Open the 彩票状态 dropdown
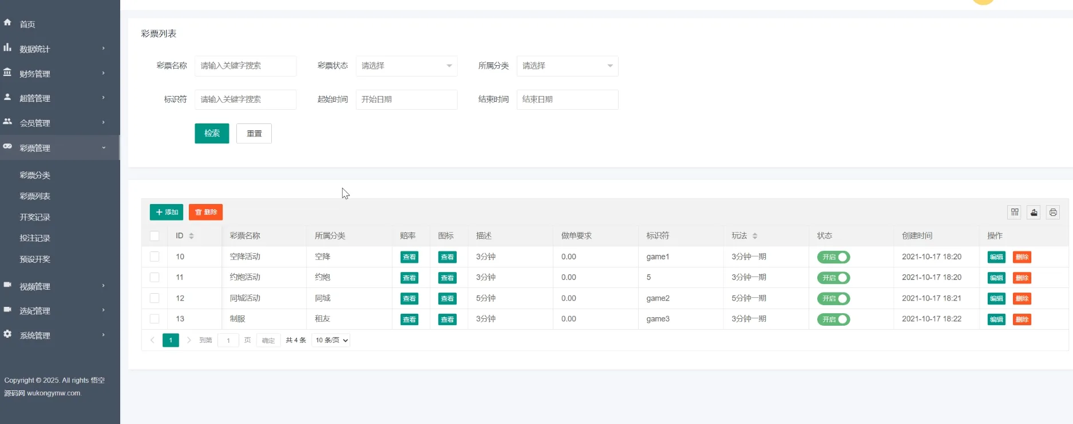 click(406, 66)
